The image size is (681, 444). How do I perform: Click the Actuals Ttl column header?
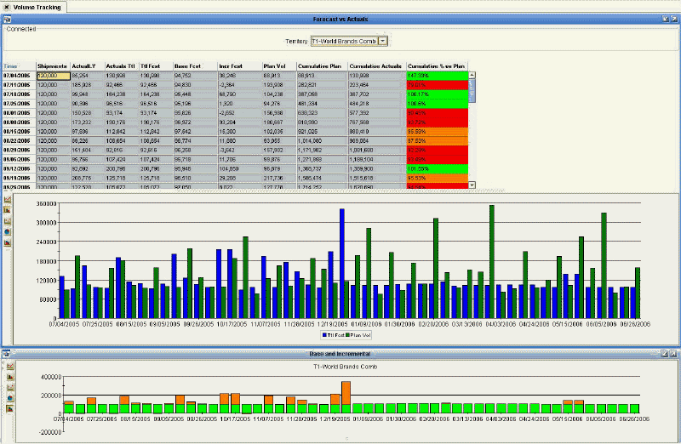[x=120, y=66]
